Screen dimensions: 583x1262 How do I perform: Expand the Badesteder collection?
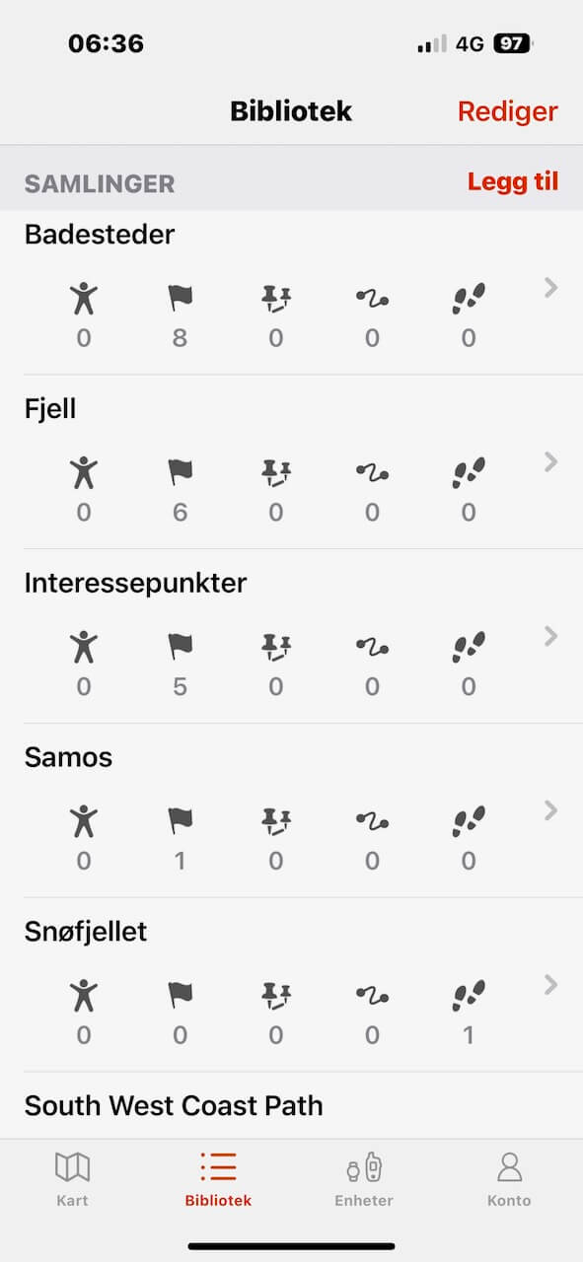[549, 288]
